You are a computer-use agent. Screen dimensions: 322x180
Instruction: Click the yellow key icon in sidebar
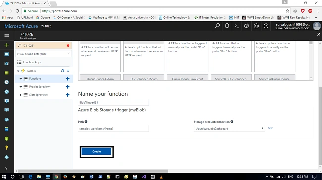[7, 148]
